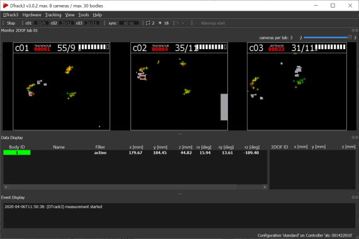The height and width of the screenshot is (239, 359).
Task: Click the c03 intensity bar indicator
Action: tap(331, 47)
